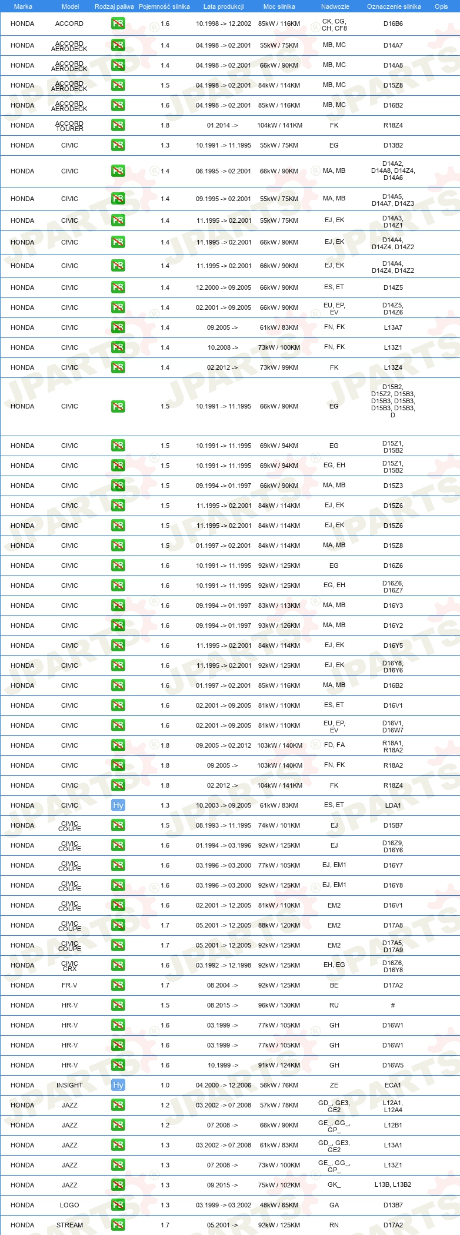Click petrol icon in LOGO row
The image size is (460, 1235).
tap(118, 1205)
